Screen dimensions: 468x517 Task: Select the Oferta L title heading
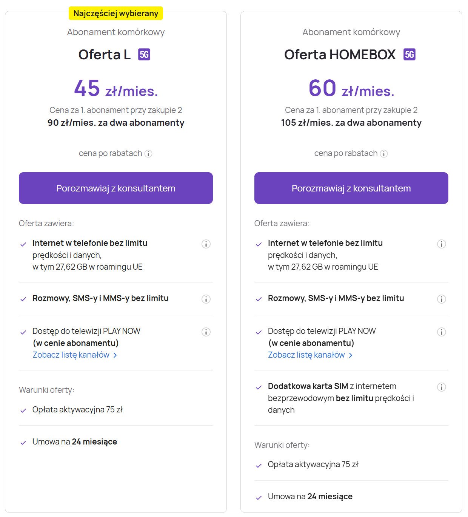click(105, 54)
